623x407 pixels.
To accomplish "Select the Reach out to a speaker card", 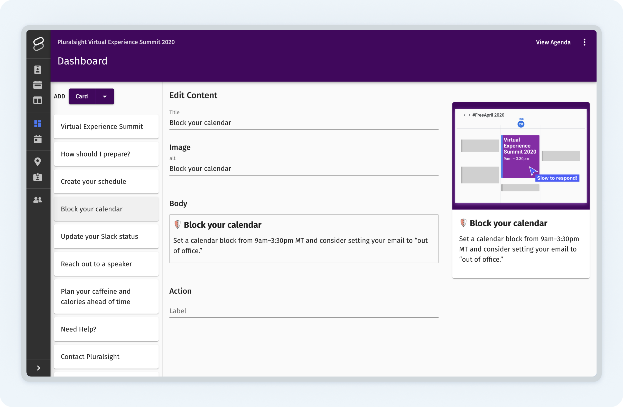I will pyautogui.click(x=106, y=264).
